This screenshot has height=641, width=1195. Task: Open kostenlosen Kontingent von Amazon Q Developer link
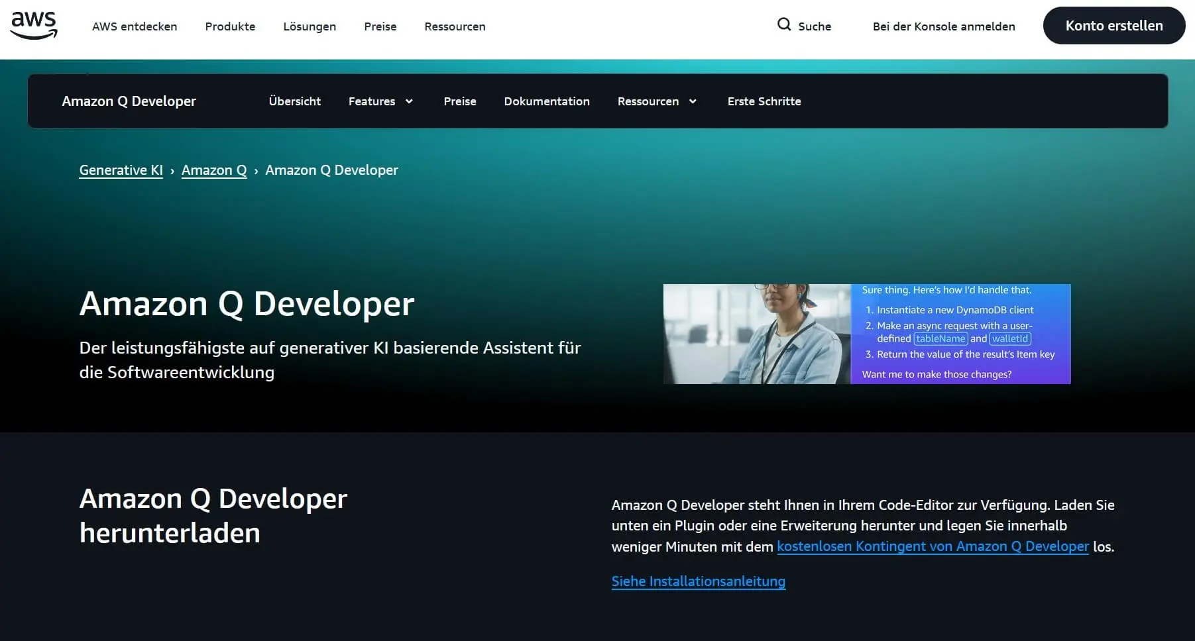click(x=932, y=546)
